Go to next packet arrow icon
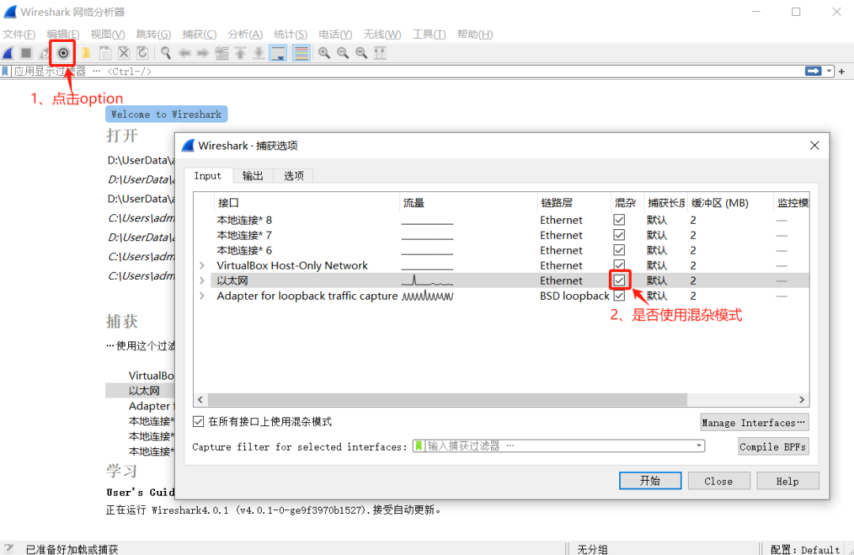The height and width of the screenshot is (555, 854). click(203, 53)
